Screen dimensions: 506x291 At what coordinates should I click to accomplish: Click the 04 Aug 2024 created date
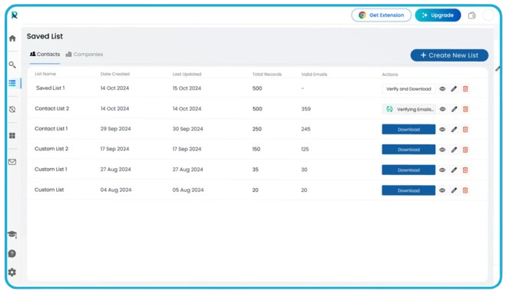[116, 190]
